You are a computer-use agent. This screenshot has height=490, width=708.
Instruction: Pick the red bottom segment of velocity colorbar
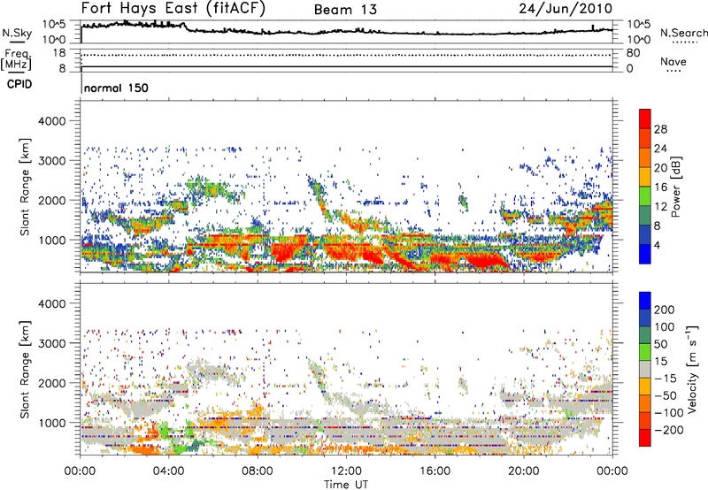pos(645,438)
